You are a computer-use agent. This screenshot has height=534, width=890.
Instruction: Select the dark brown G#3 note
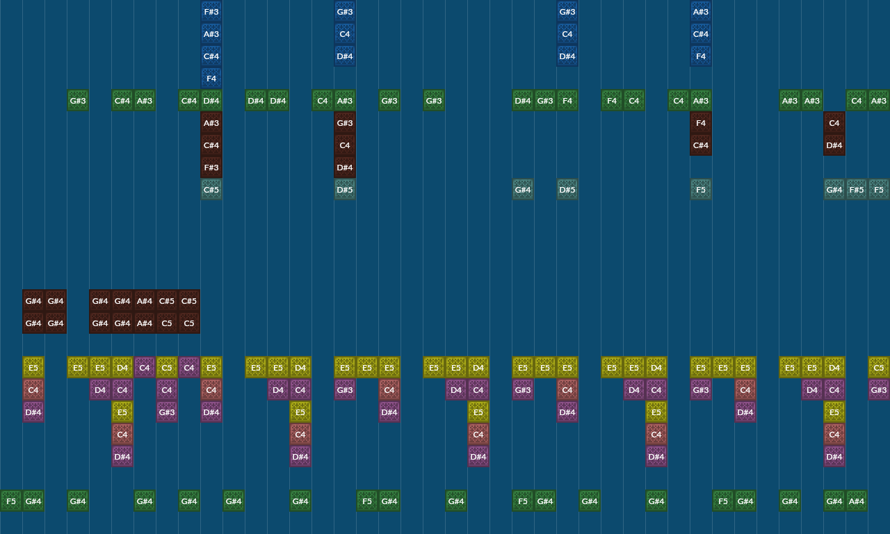point(345,123)
